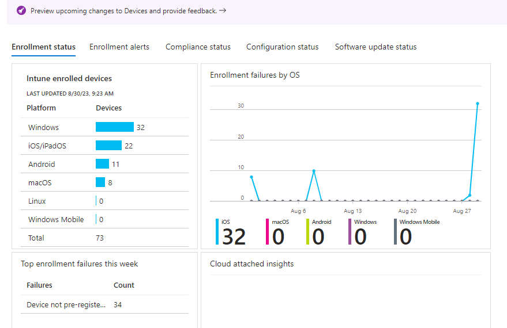Screen dimensions: 507x328
Task: Click the Top enrollment failures this week title
Action: [79, 264]
